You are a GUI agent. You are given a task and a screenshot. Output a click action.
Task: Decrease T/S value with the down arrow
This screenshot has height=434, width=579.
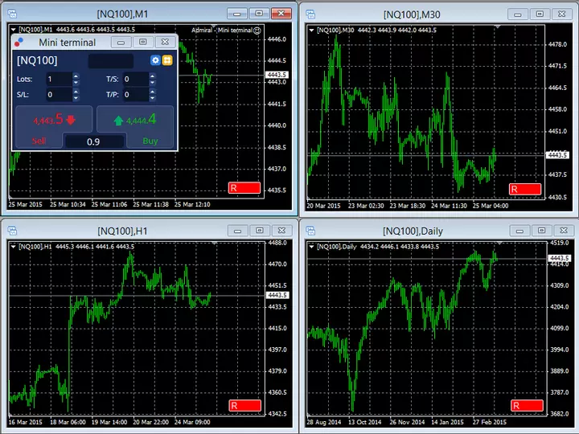152,82
